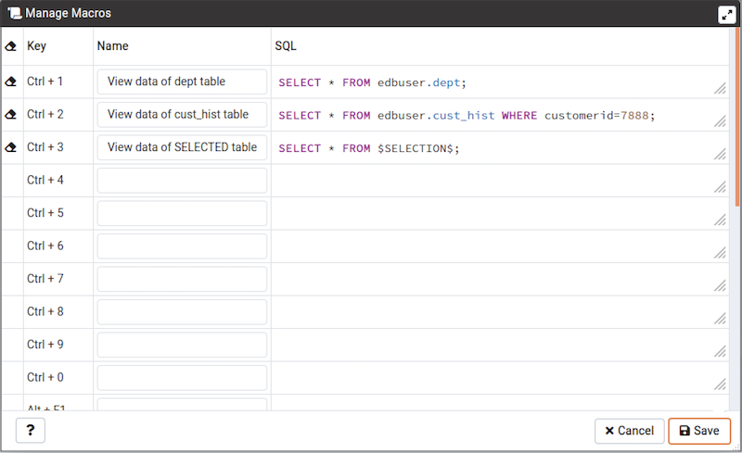
Task: Click resize handle of Ctrl + 3 SQL box
Action: click(720, 154)
